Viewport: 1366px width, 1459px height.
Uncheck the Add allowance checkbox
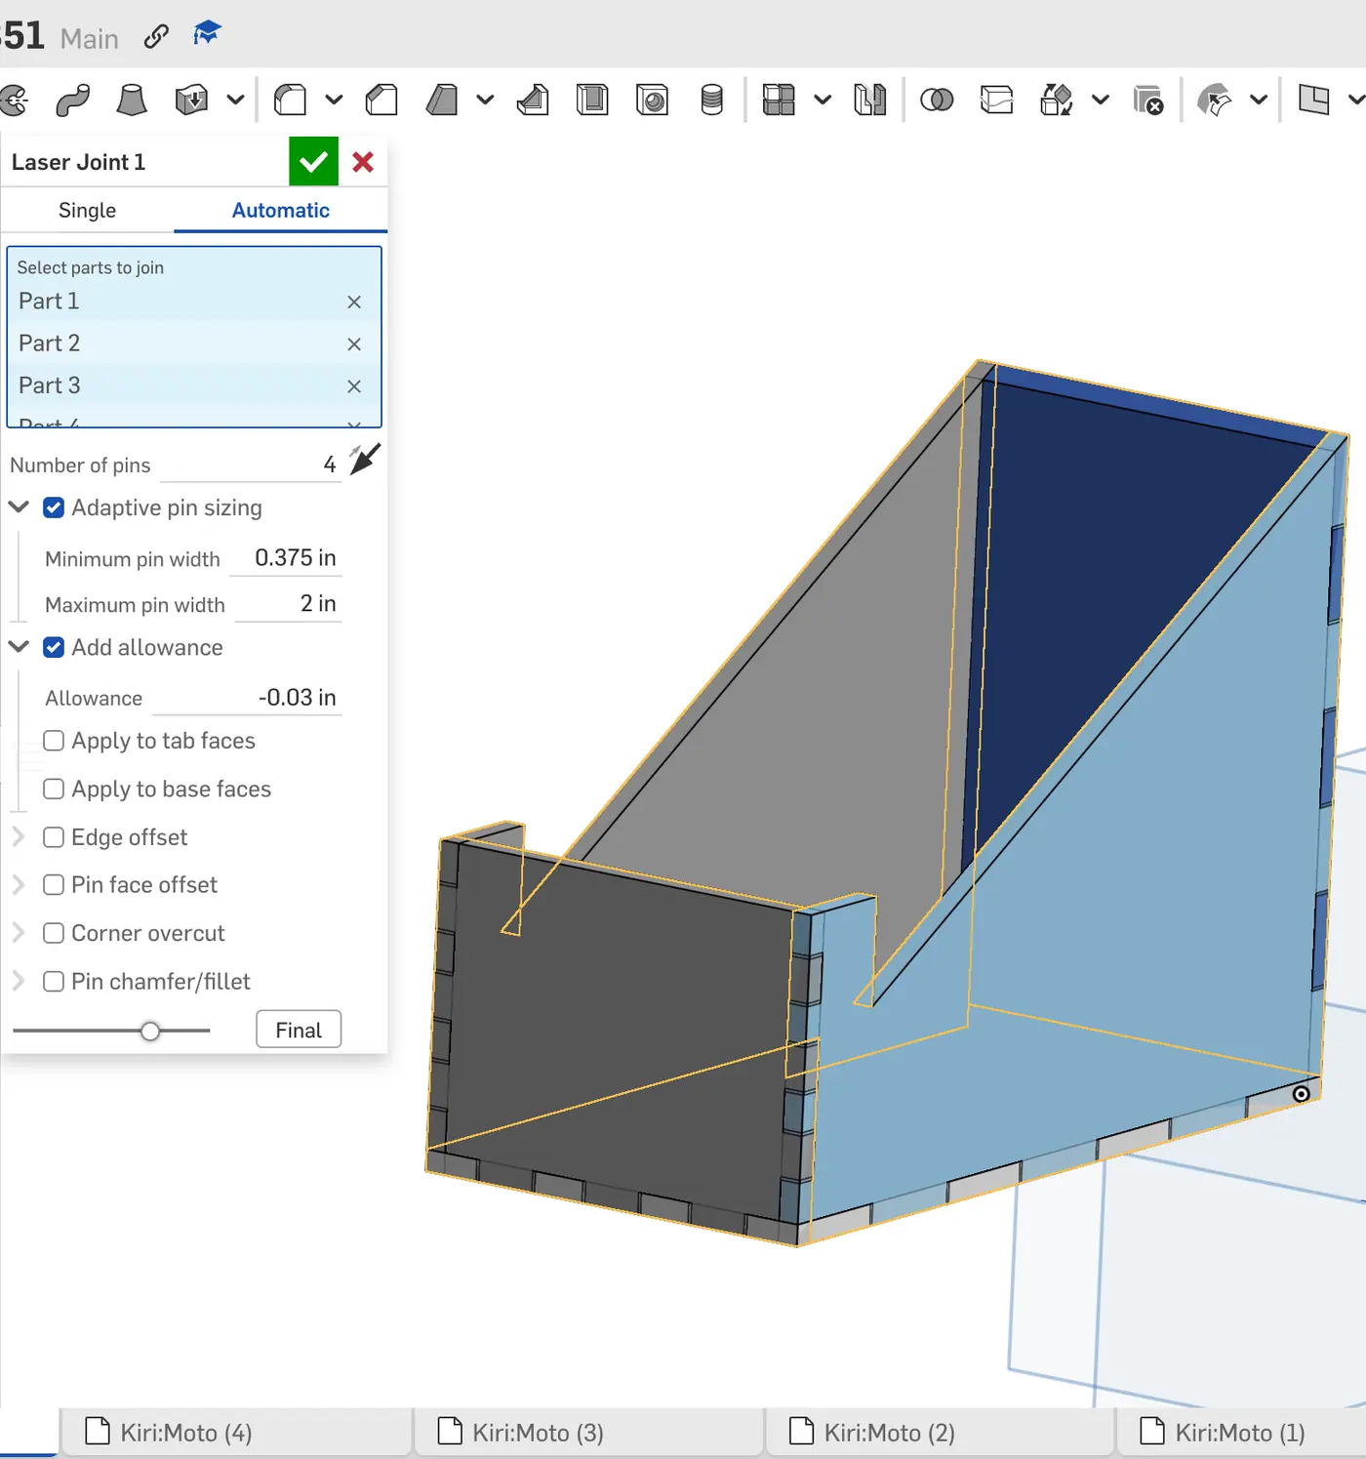pyautogui.click(x=54, y=647)
